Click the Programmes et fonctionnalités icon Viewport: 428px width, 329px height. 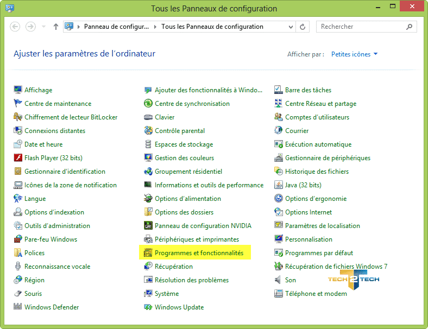click(x=148, y=253)
